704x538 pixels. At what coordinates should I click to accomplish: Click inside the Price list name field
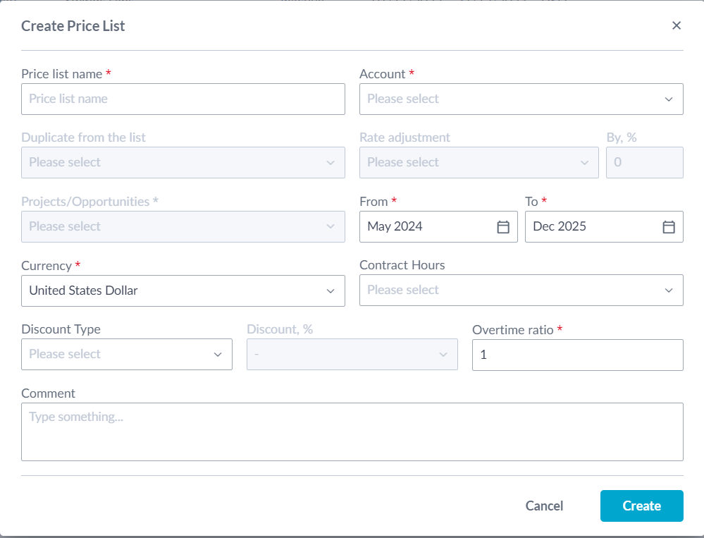[183, 99]
